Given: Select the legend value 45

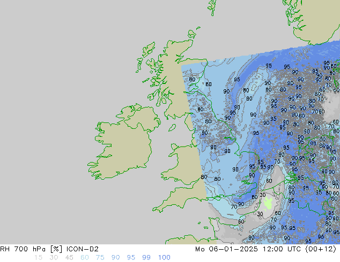Looking at the screenshot, I should (69, 258).
